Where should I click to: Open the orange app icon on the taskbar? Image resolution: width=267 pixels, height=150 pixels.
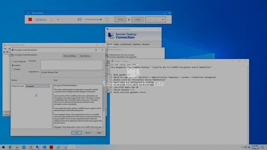click(x=31, y=147)
